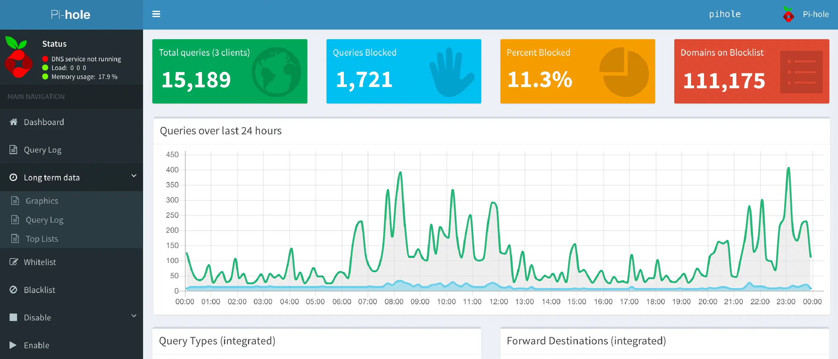Enable Pi-hole blocking via the Enable play item
The image size is (838, 359).
pos(37,345)
